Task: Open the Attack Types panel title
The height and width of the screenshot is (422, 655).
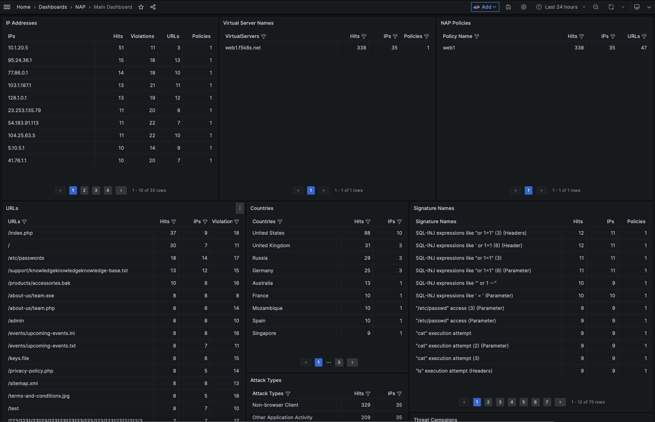Action: (266, 380)
